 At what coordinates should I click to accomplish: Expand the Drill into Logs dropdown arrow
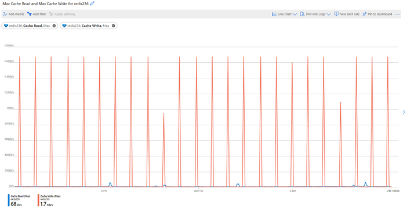(x=329, y=15)
